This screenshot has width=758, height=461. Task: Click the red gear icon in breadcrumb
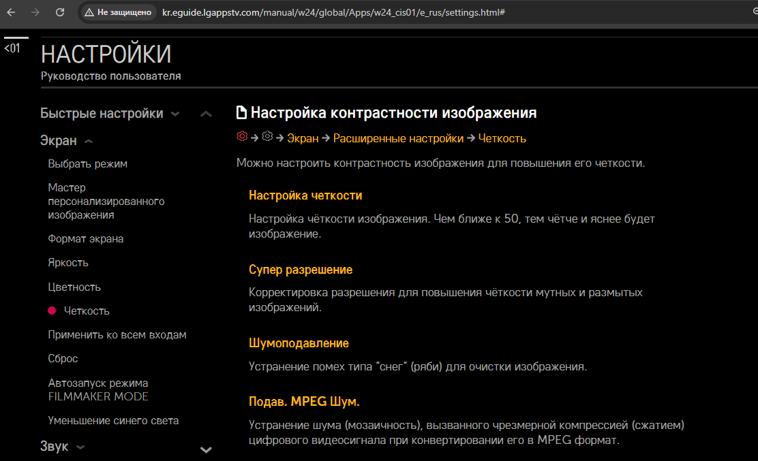coord(241,137)
